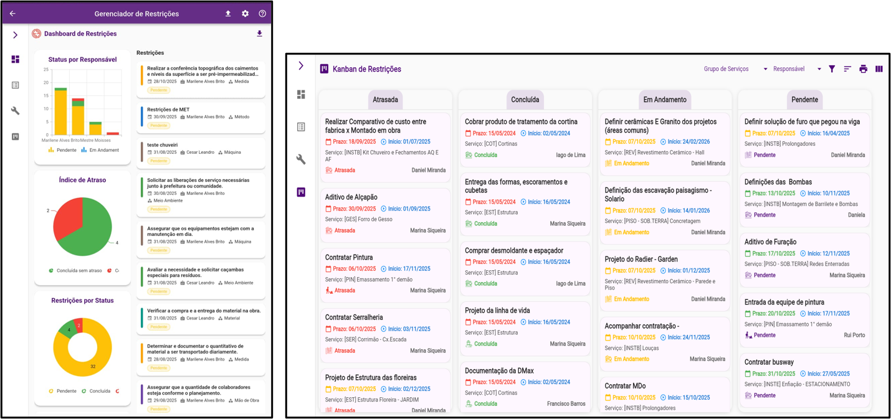Click the upload icon in the purple header
Viewport: 891px width, 419px height.
coord(228,14)
